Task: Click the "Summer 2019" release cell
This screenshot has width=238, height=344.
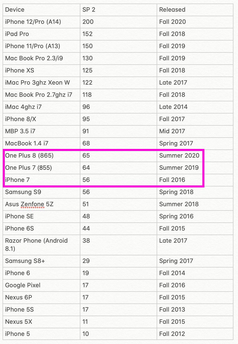Action: [179, 168]
